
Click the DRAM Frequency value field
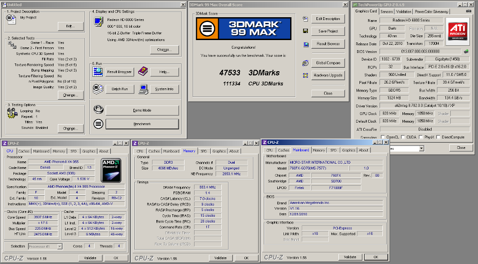point(207,187)
